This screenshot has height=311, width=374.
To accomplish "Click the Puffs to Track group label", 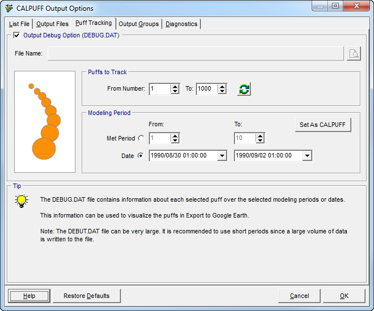I will 107,72.
